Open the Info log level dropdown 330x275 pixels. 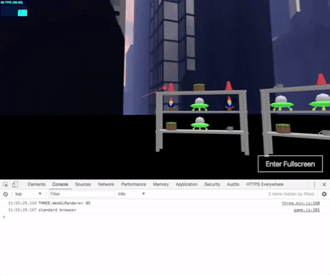coord(131,194)
